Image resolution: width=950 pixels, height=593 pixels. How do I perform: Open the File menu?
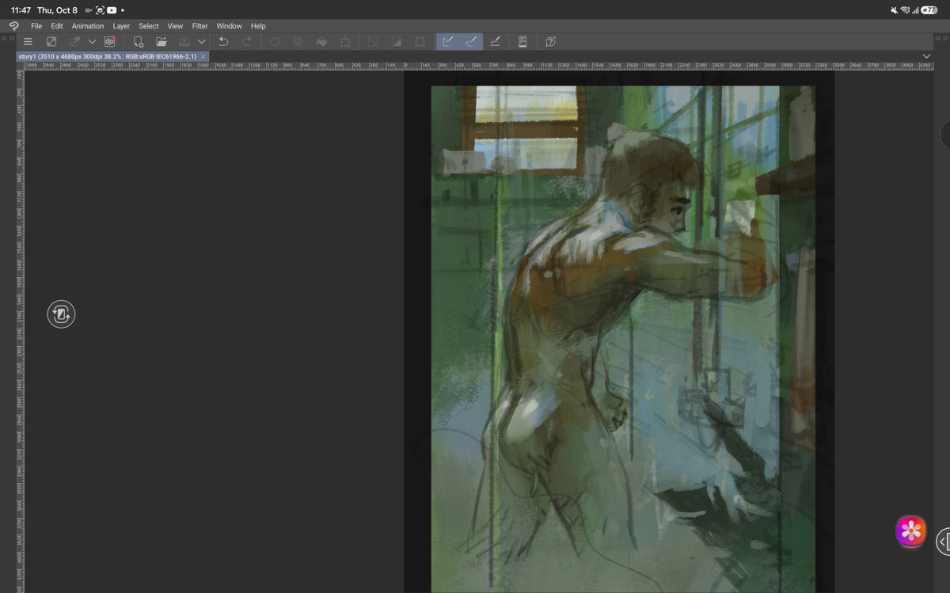(x=36, y=26)
